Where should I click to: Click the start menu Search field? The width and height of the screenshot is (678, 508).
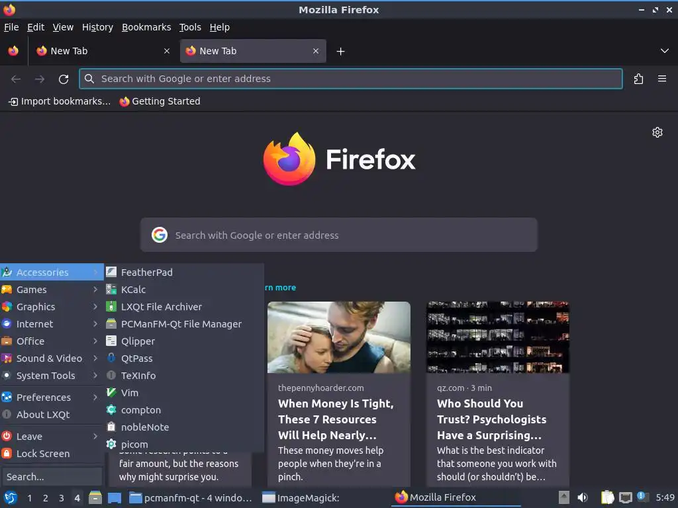(x=52, y=477)
